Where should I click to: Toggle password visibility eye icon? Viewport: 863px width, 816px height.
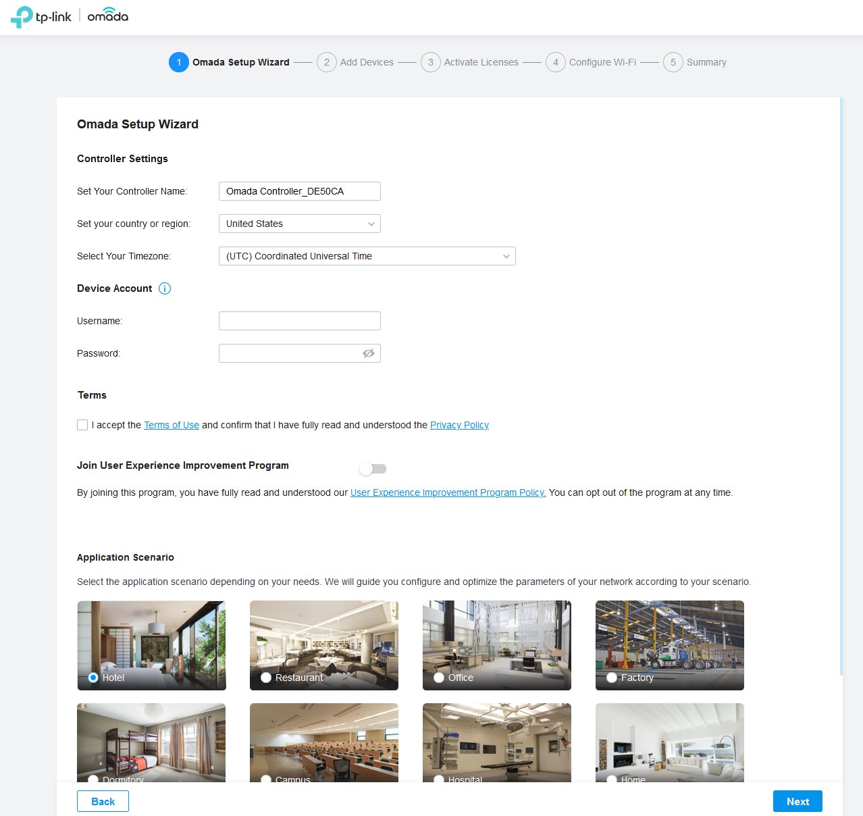coord(368,353)
